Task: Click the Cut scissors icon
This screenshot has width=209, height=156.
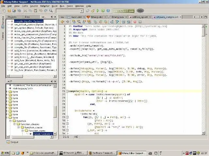Action: click(x=25, y=11)
